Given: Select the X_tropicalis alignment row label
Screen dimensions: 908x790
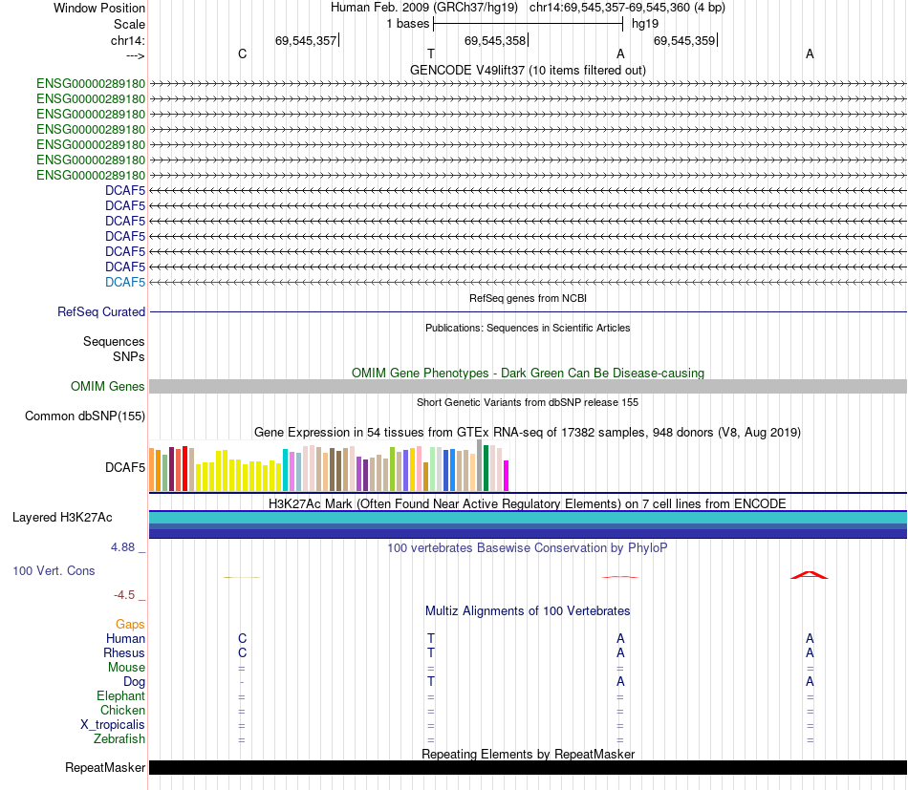Looking at the screenshot, I should tap(113, 725).
